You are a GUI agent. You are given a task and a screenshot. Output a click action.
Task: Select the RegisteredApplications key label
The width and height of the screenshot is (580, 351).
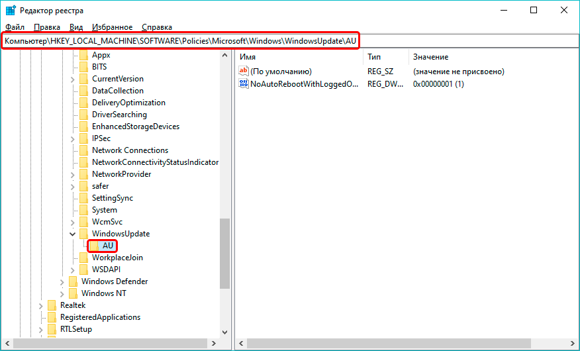pyautogui.click(x=100, y=317)
